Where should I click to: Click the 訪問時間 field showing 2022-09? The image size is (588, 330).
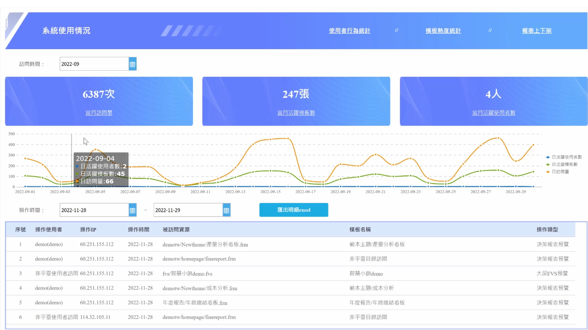click(x=95, y=64)
